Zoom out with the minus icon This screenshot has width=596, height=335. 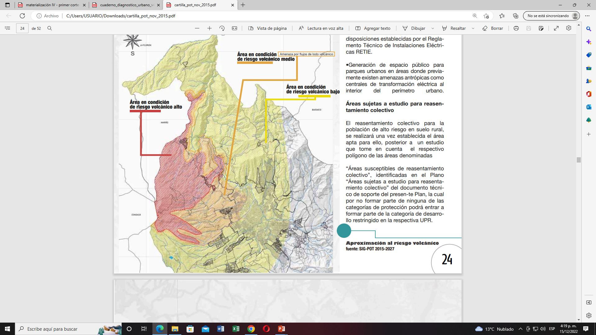click(197, 28)
